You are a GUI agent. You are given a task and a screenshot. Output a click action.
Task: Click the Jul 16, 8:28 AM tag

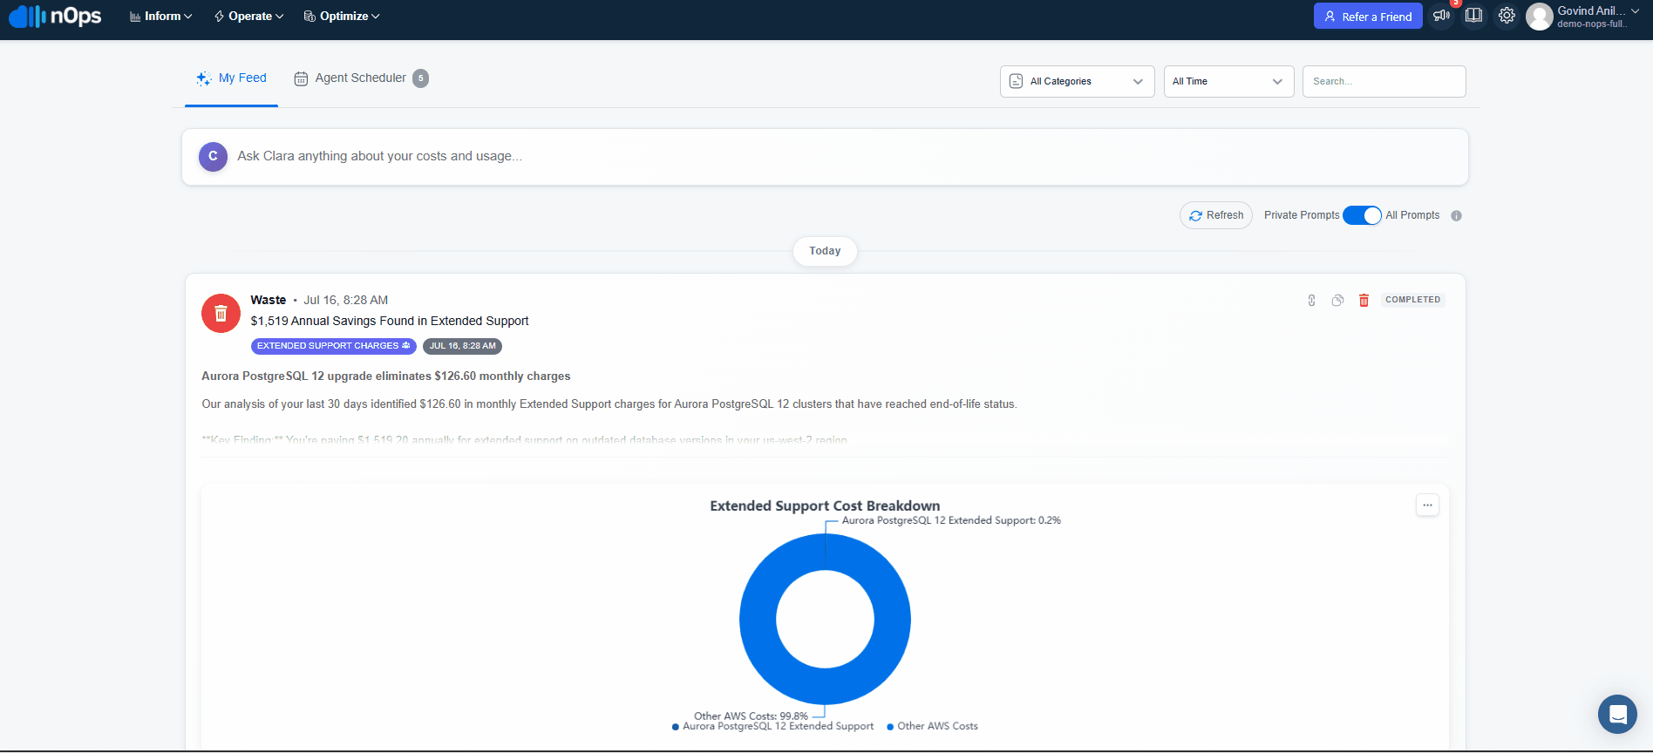(x=462, y=346)
